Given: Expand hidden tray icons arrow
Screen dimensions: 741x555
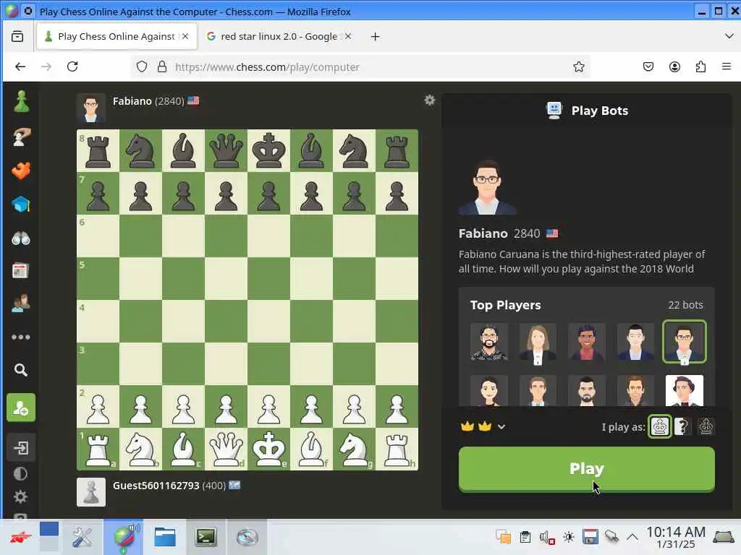Looking at the screenshot, I should click(x=632, y=537).
